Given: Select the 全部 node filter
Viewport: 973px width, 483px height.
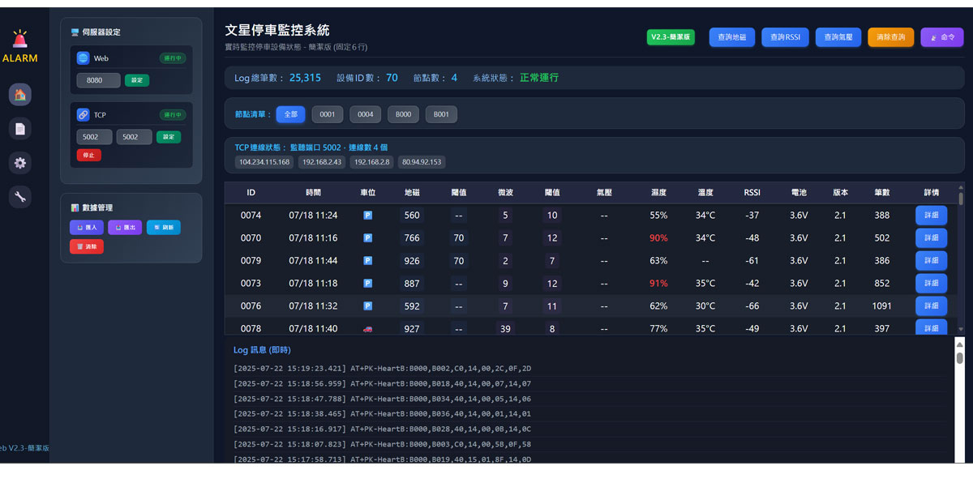Looking at the screenshot, I should click(290, 114).
